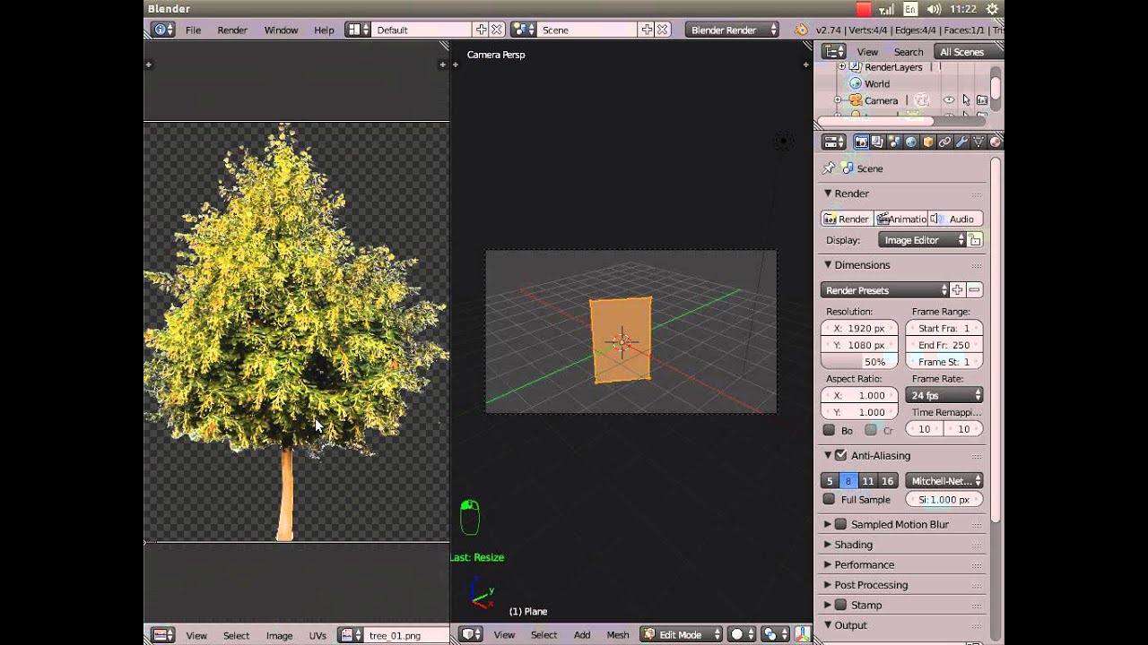Image resolution: width=1148 pixels, height=645 pixels.
Task: Click the Audio mixdown button
Action: point(956,219)
